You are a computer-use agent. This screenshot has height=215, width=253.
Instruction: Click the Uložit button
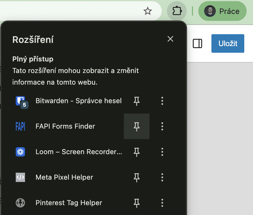pyautogui.click(x=228, y=43)
